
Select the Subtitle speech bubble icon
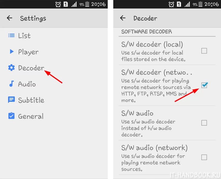pos(11,100)
